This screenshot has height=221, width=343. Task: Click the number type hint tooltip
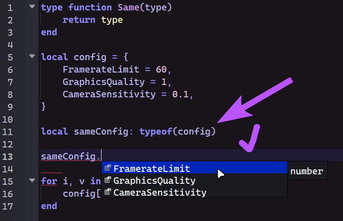307,172
